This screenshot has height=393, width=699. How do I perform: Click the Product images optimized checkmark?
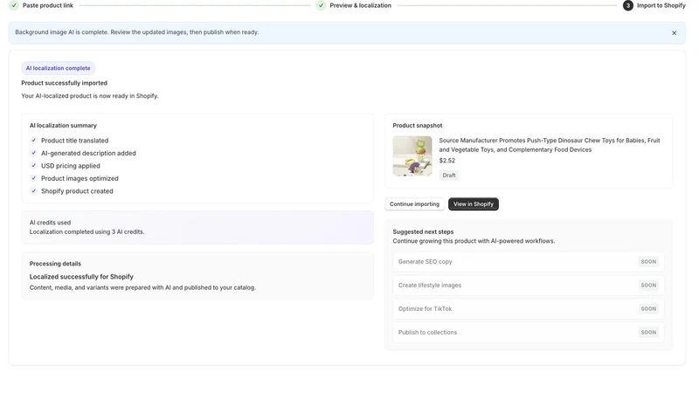pyautogui.click(x=33, y=178)
